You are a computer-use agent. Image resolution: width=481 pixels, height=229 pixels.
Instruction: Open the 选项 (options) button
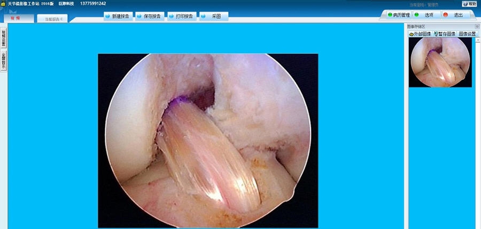click(426, 15)
